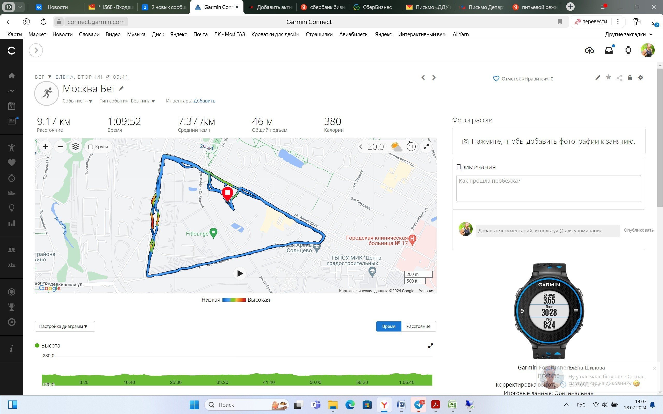The height and width of the screenshot is (414, 663).
Task: Switch to the Добавить активность tab
Action: (270, 7)
